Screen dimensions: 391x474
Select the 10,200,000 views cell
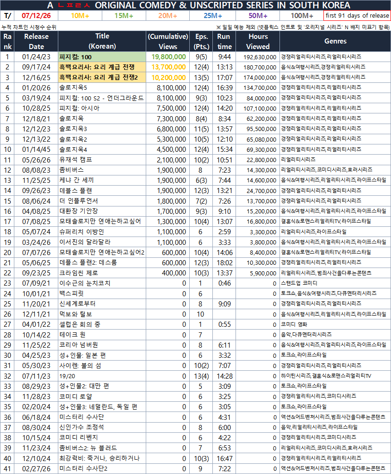(168, 77)
